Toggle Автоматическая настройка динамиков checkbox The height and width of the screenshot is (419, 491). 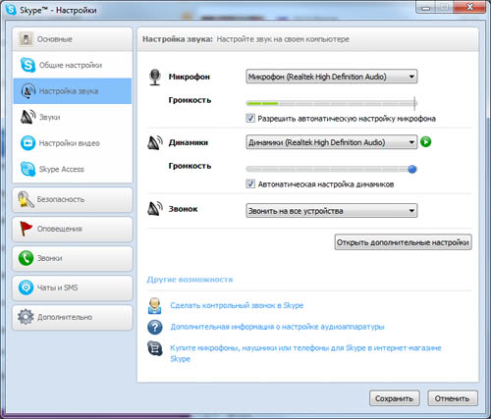tap(250, 183)
